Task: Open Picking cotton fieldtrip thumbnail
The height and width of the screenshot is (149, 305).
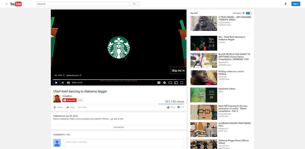Action: coord(204,78)
